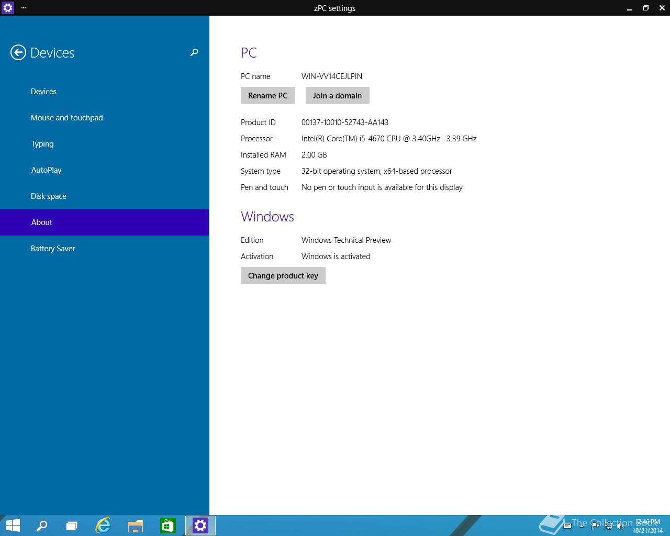The image size is (670, 536).
Task: Click the PC section heading
Action: point(249,53)
